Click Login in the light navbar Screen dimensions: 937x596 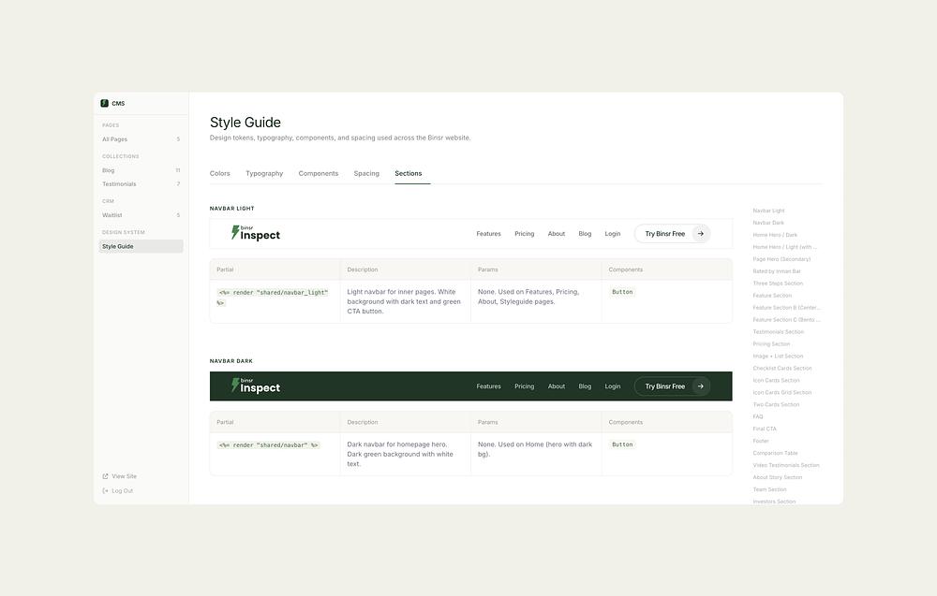613,234
